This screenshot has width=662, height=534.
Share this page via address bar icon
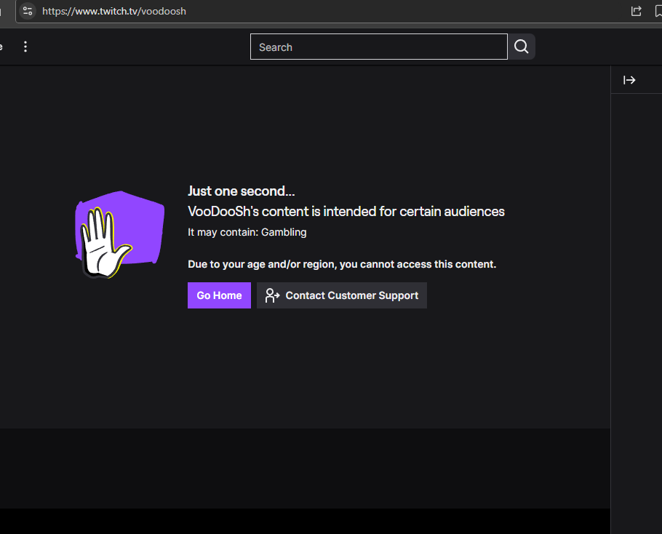636,11
